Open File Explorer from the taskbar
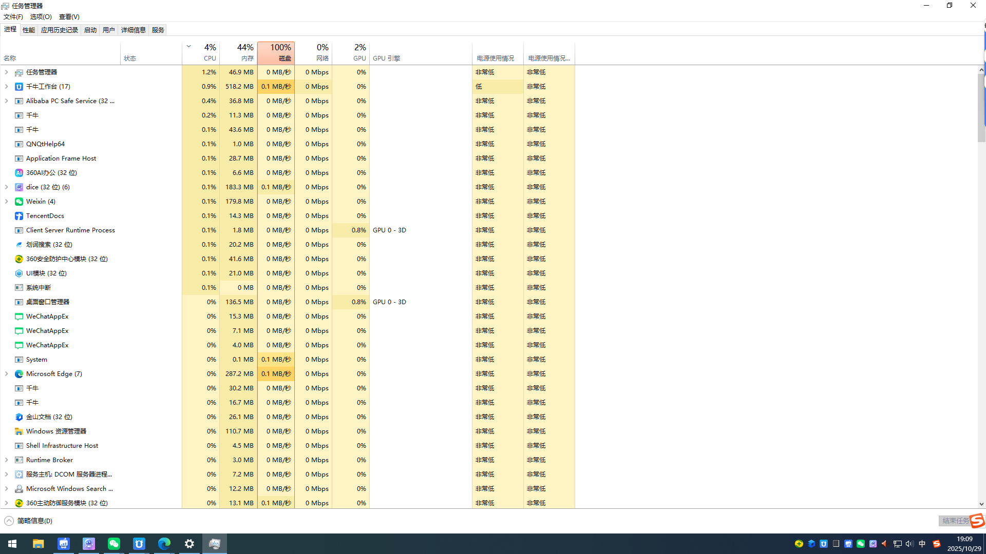 click(x=38, y=544)
